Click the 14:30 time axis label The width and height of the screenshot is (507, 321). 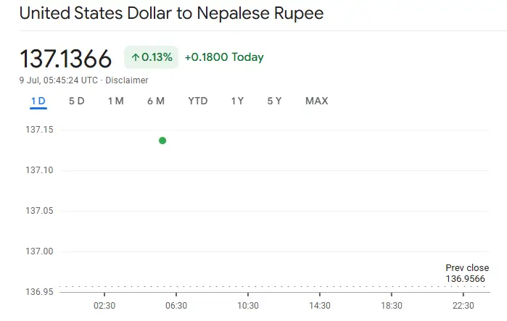320,306
